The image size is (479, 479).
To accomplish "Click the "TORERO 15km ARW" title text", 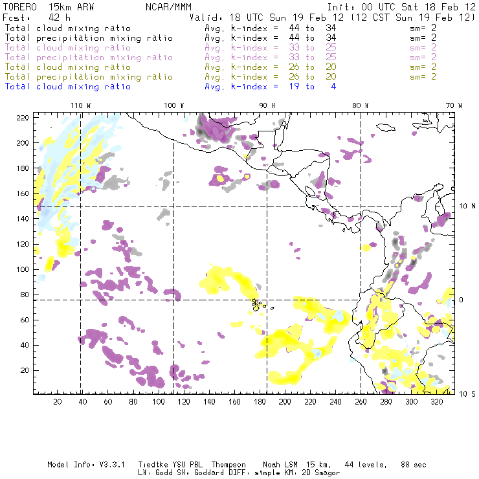I will tap(49, 7).
